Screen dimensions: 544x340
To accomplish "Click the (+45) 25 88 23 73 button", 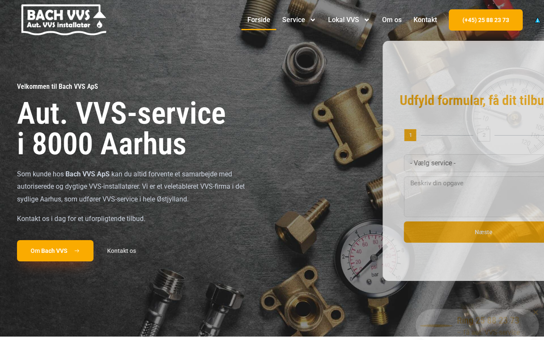I will [486, 20].
